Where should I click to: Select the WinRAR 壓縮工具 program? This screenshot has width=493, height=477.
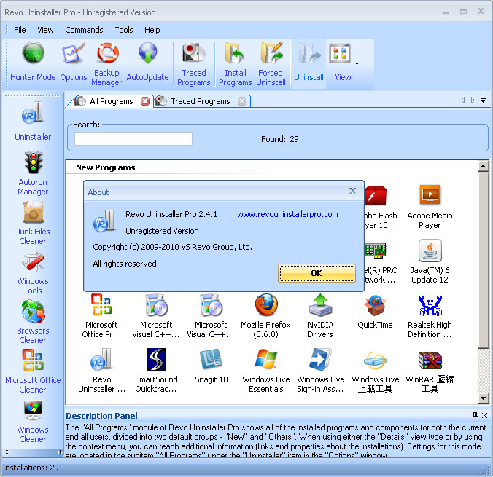pos(430,371)
